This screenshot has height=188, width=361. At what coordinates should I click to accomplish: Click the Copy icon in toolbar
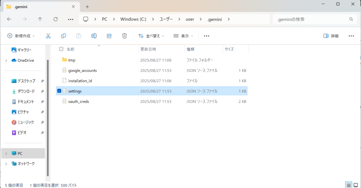(63, 36)
